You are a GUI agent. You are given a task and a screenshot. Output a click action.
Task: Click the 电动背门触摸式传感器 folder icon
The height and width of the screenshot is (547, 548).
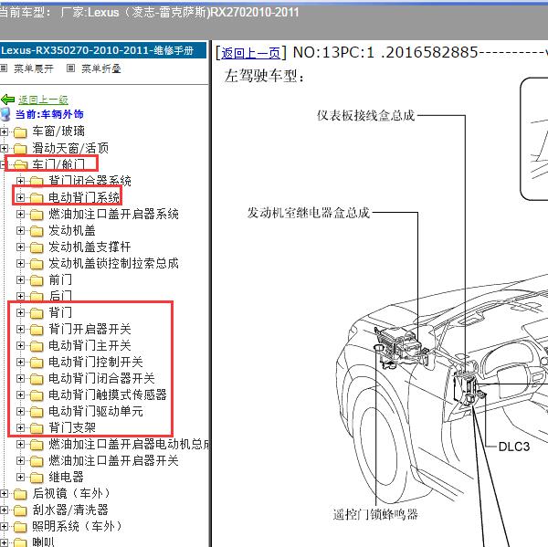point(37,395)
